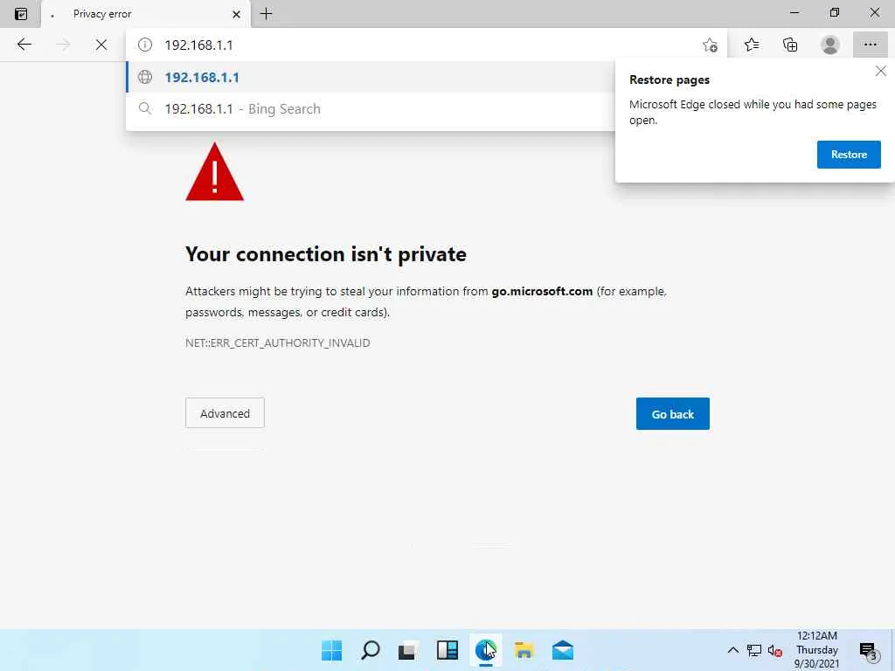Click the Advanced button

(225, 413)
